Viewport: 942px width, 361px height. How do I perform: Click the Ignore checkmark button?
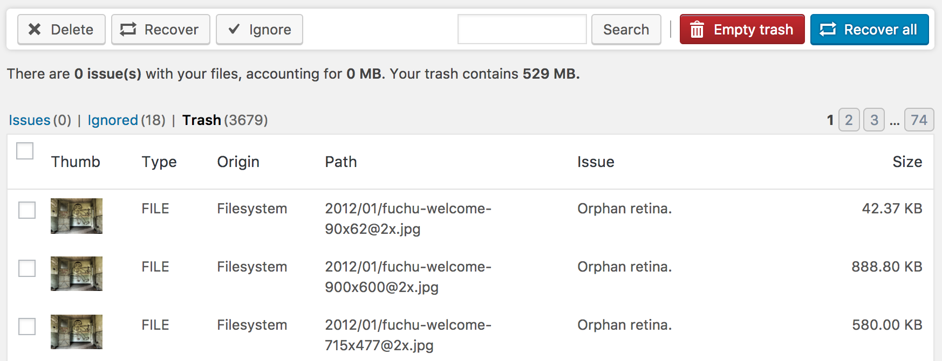tap(259, 30)
